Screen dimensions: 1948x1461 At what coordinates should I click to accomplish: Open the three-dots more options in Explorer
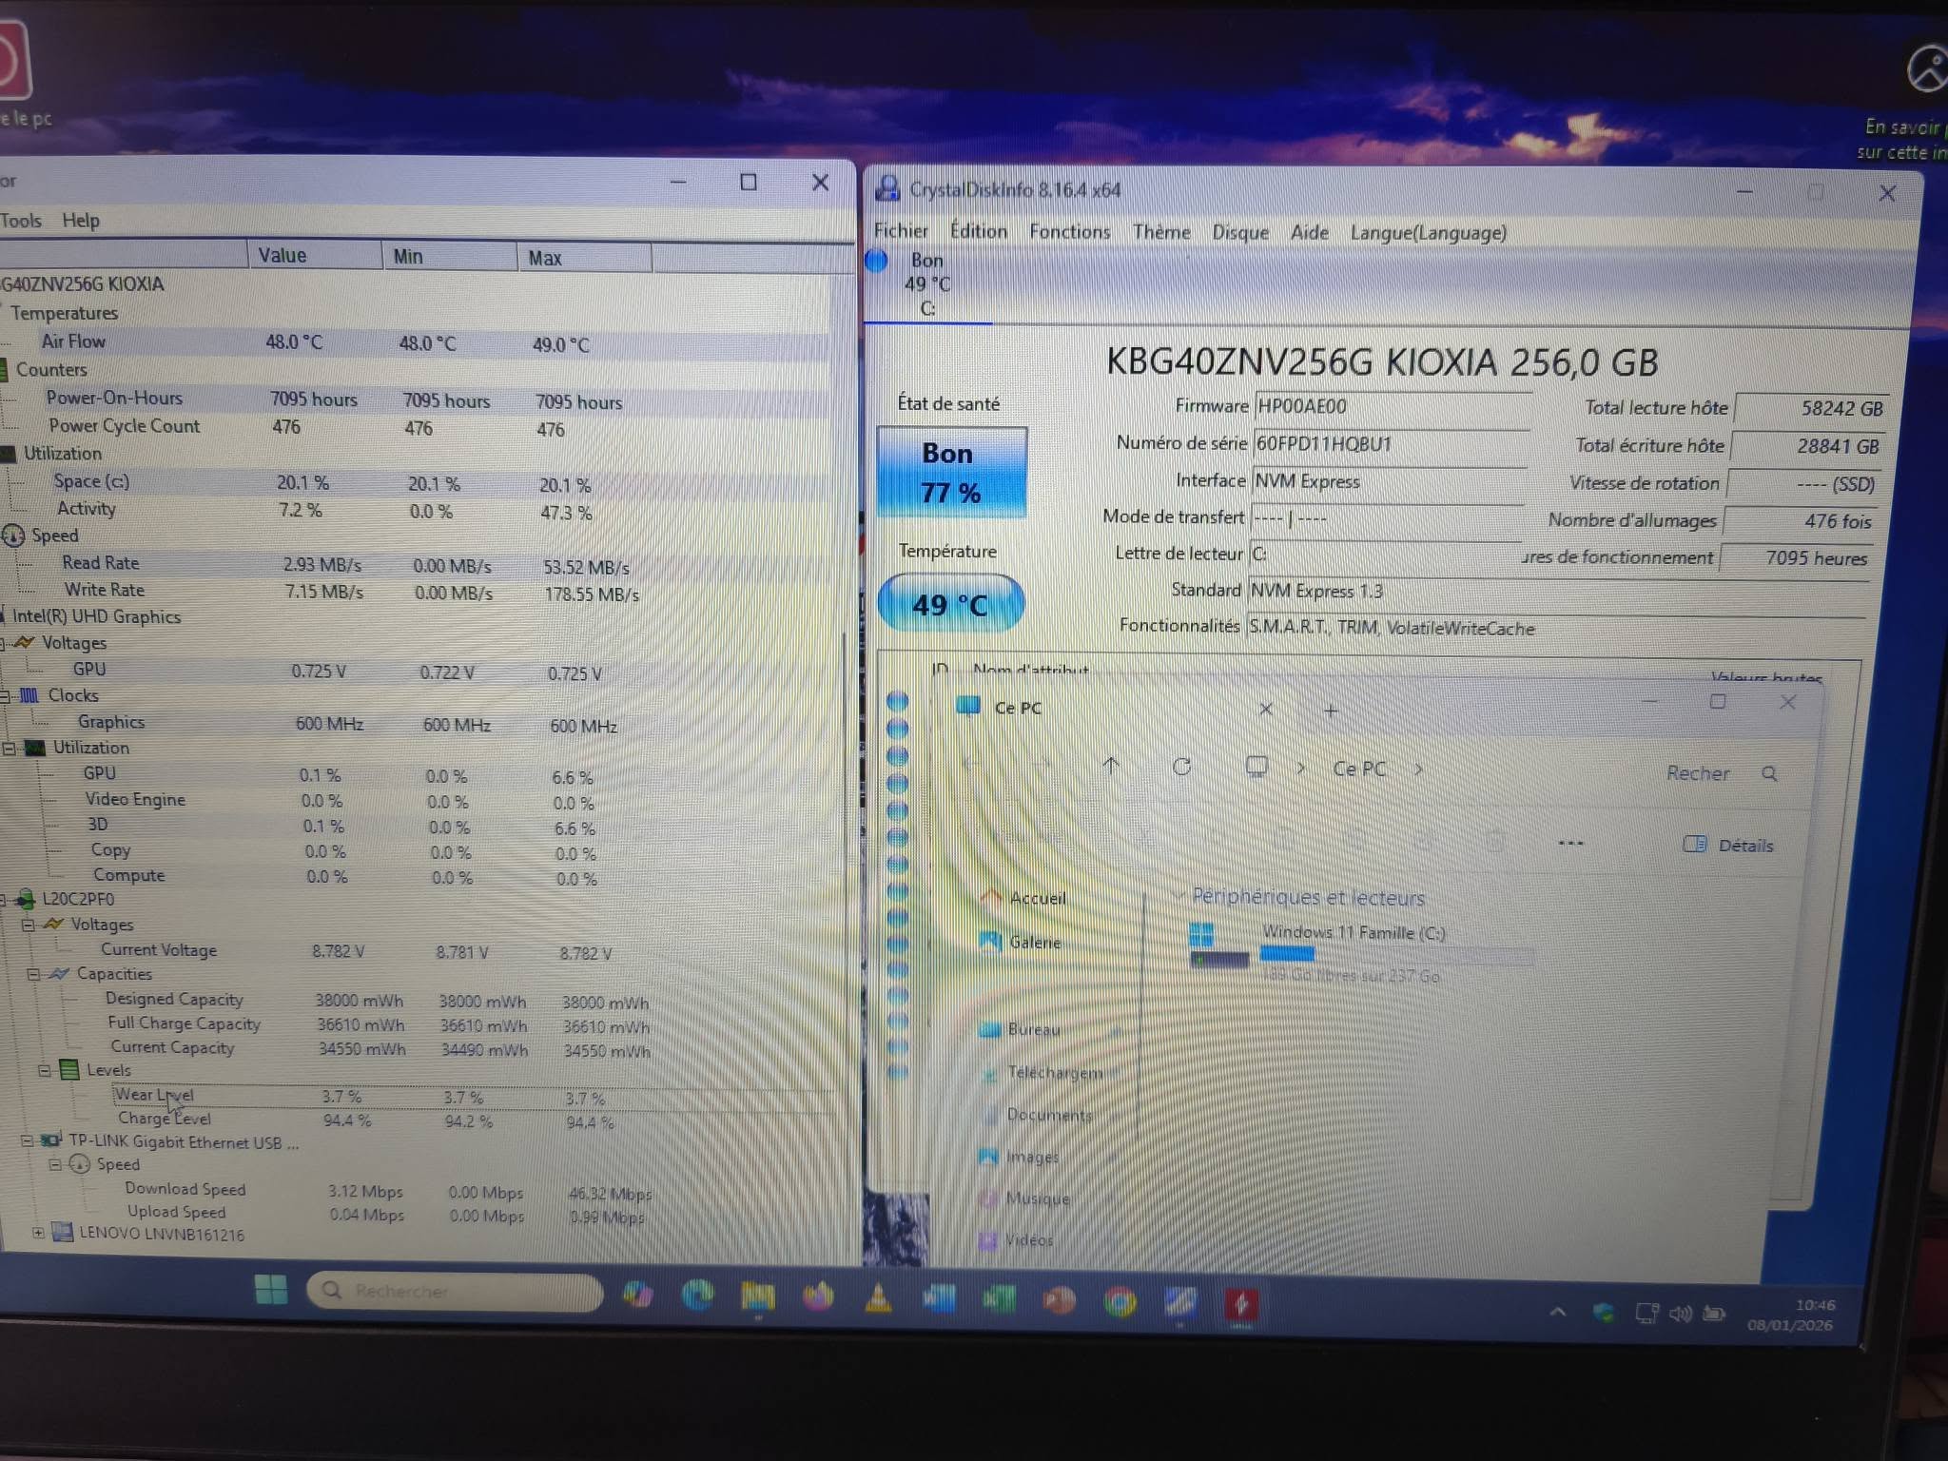(x=1570, y=844)
